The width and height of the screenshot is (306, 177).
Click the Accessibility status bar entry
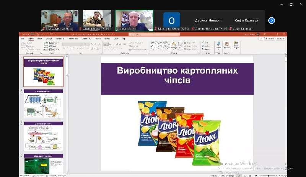tap(56, 175)
